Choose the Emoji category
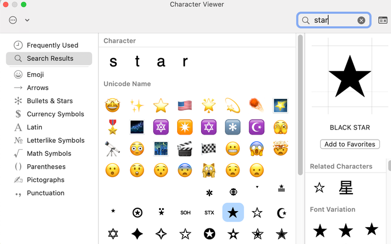 (49, 74)
